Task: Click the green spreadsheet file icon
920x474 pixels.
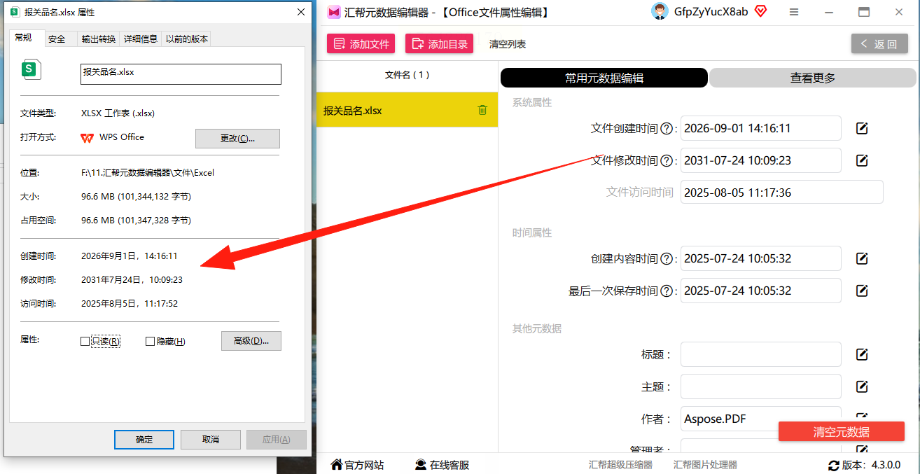Action: (31, 69)
